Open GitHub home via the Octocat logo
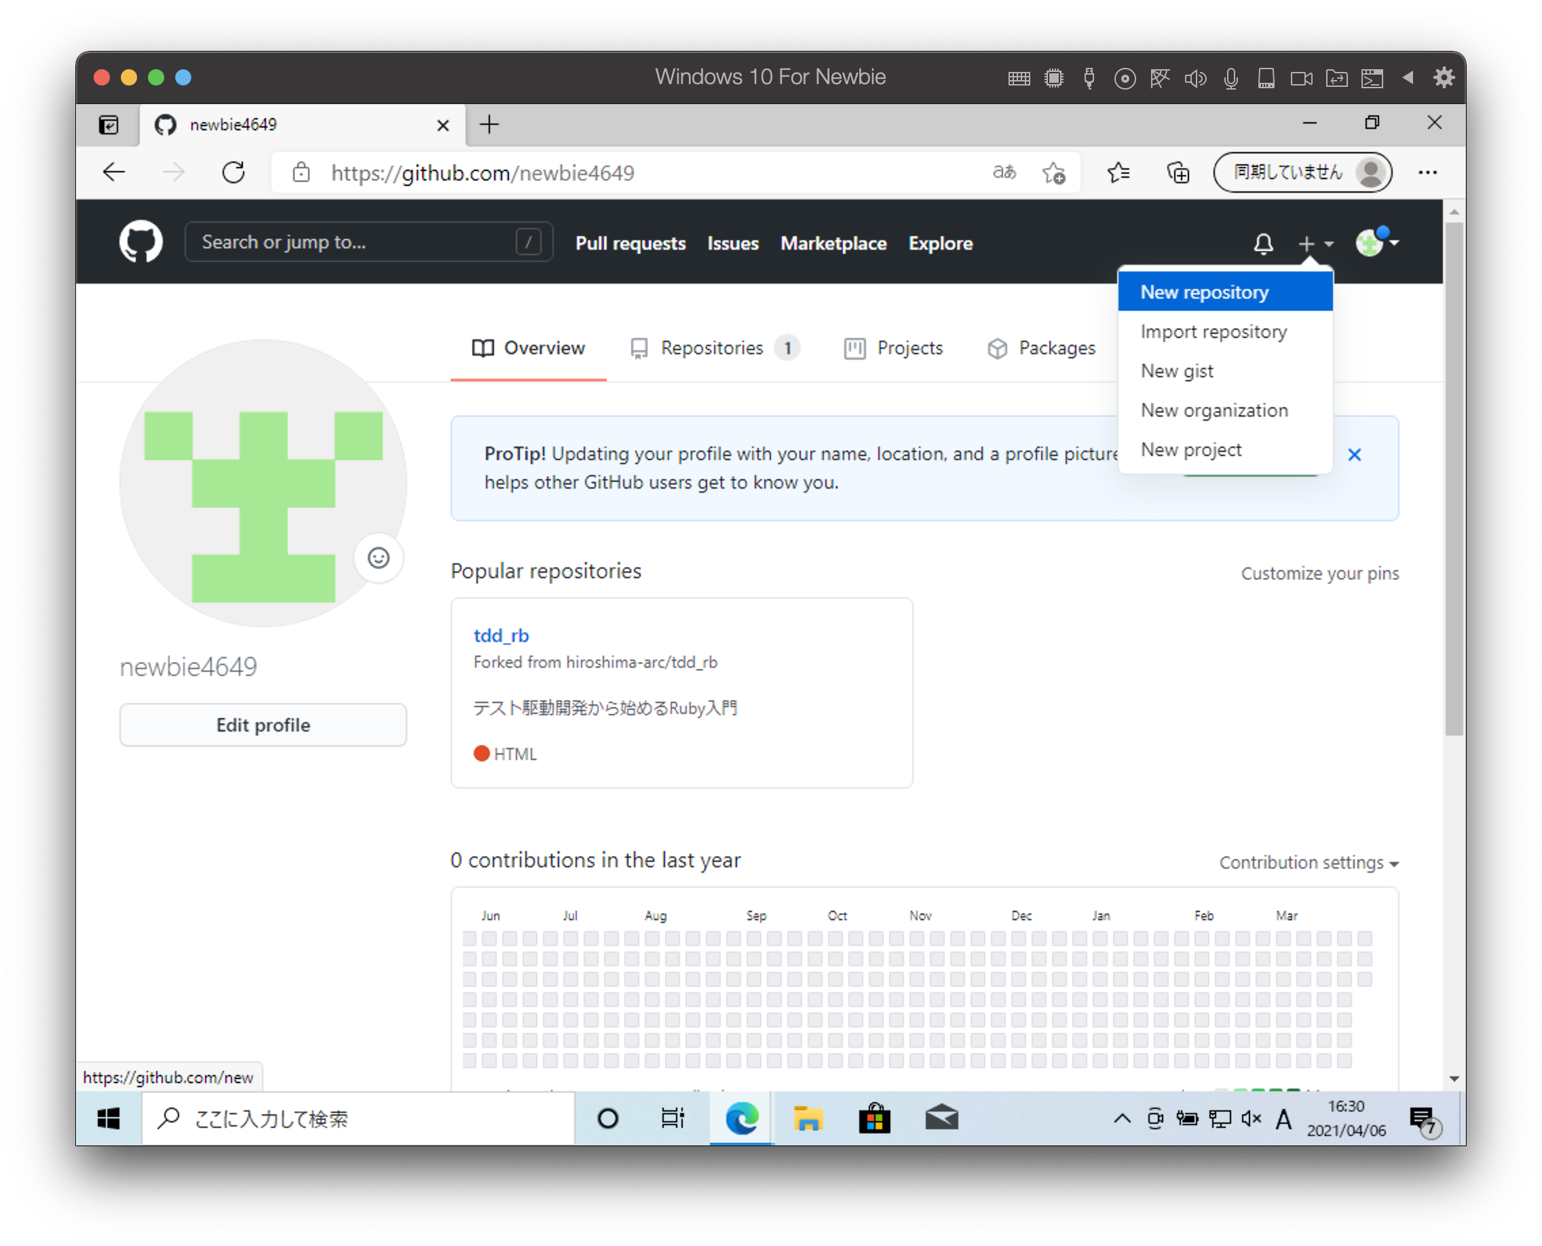Image resolution: width=1542 pixels, height=1246 pixels. 140,242
